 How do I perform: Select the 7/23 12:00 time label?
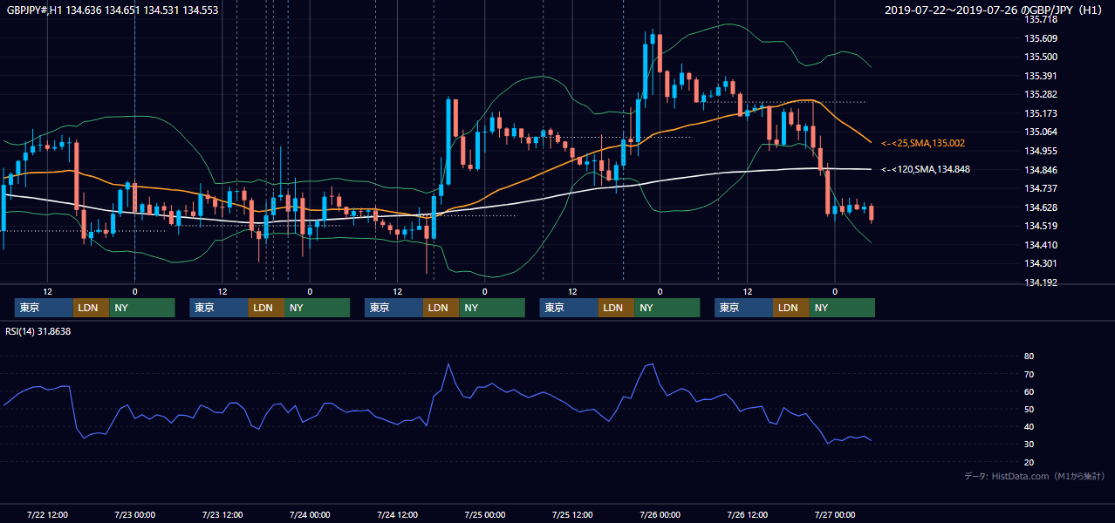pos(222,514)
